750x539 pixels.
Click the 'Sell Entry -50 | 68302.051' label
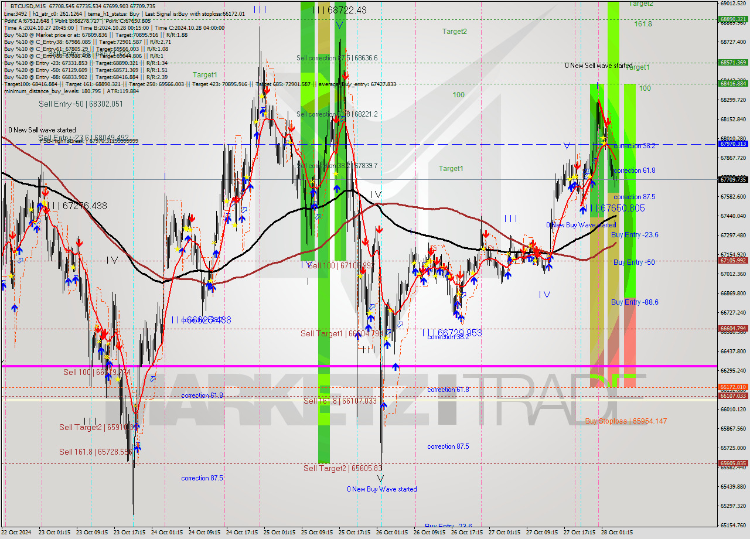[x=81, y=104]
